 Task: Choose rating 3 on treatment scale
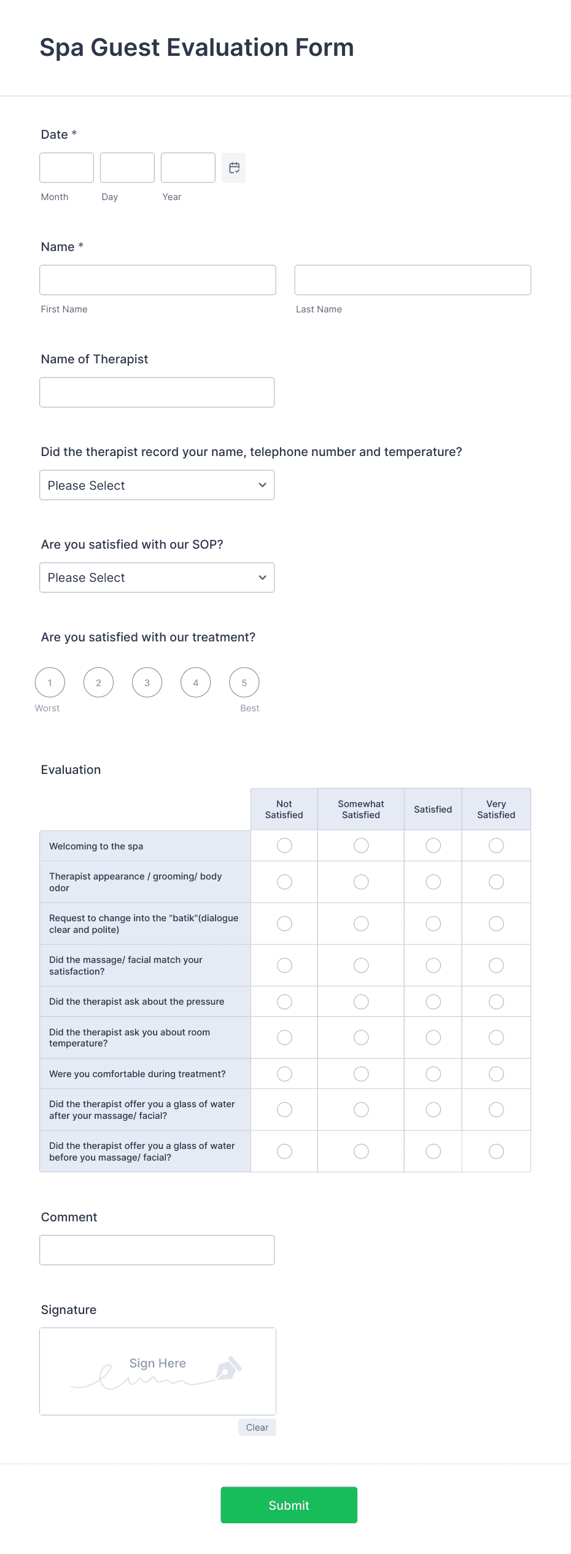[x=147, y=682]
